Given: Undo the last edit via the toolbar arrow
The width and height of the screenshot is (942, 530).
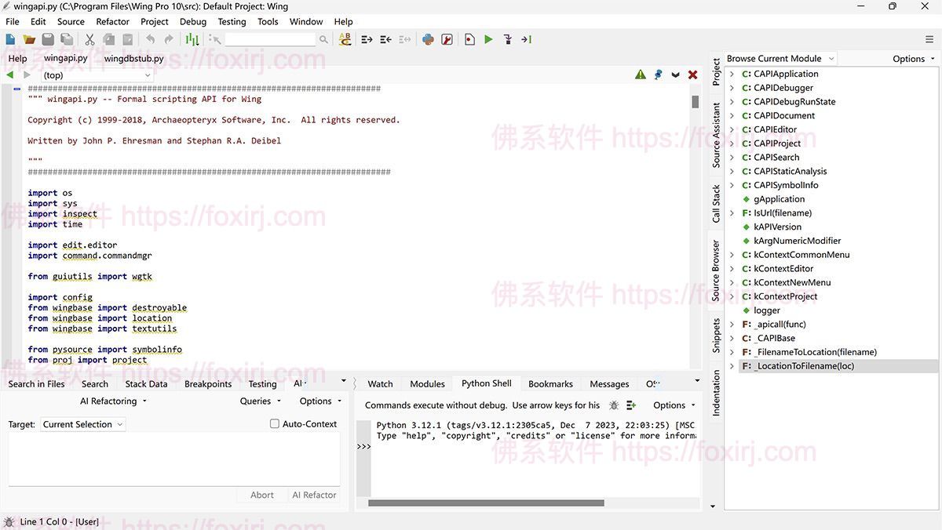Looking at the screenshot, I should click(x=151, y=38).
